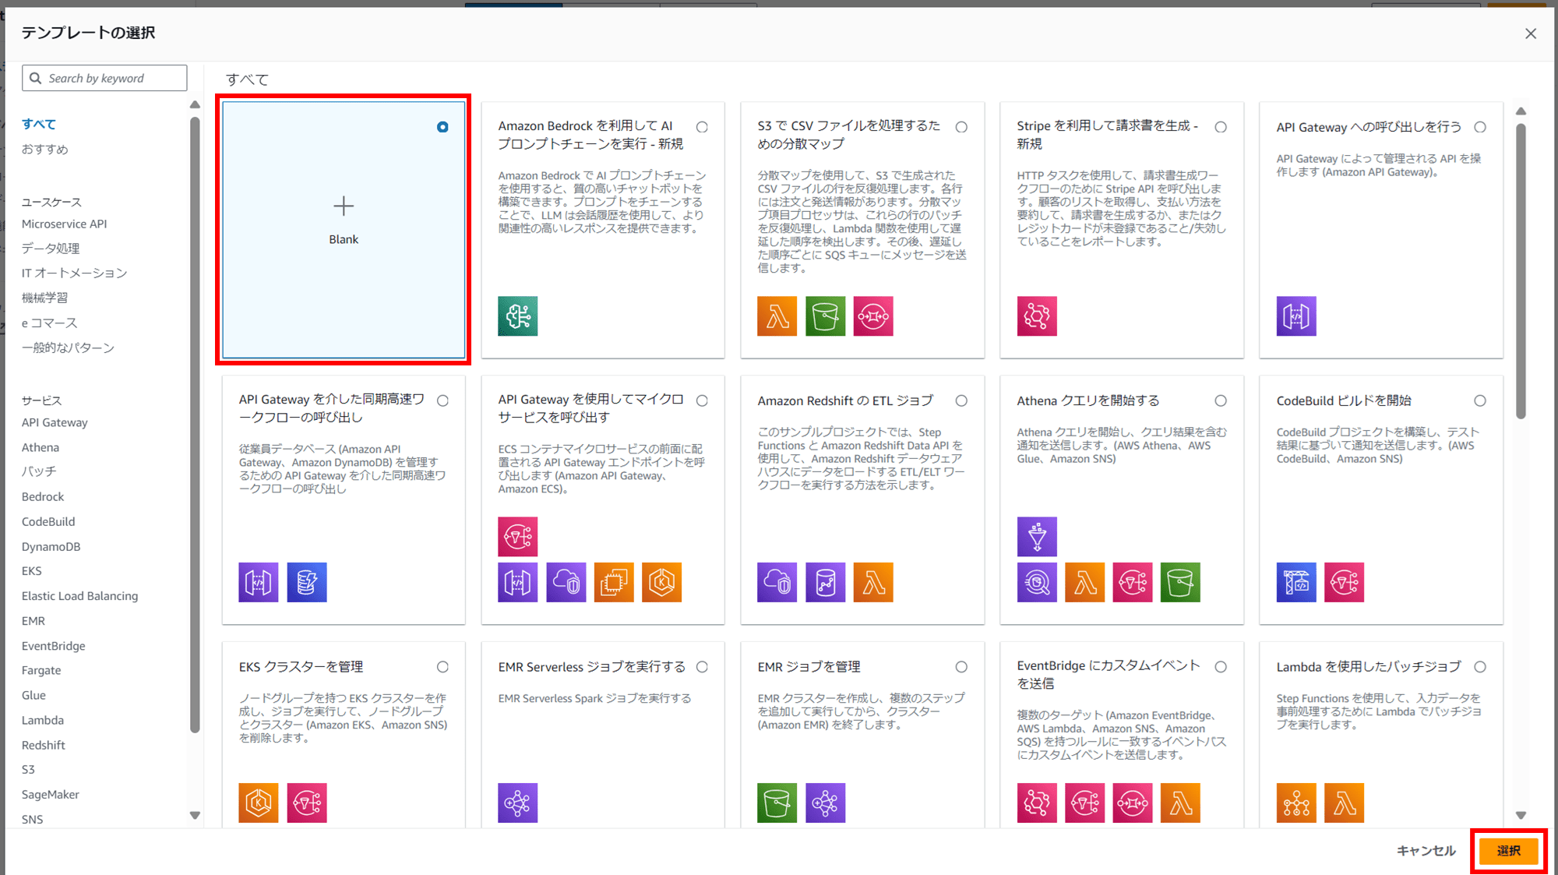Select the EMR Serverless job radio button
Image resolution: width=1558 pixels, height=875 pixels.
pyautogui.click(x=702, y=667)
